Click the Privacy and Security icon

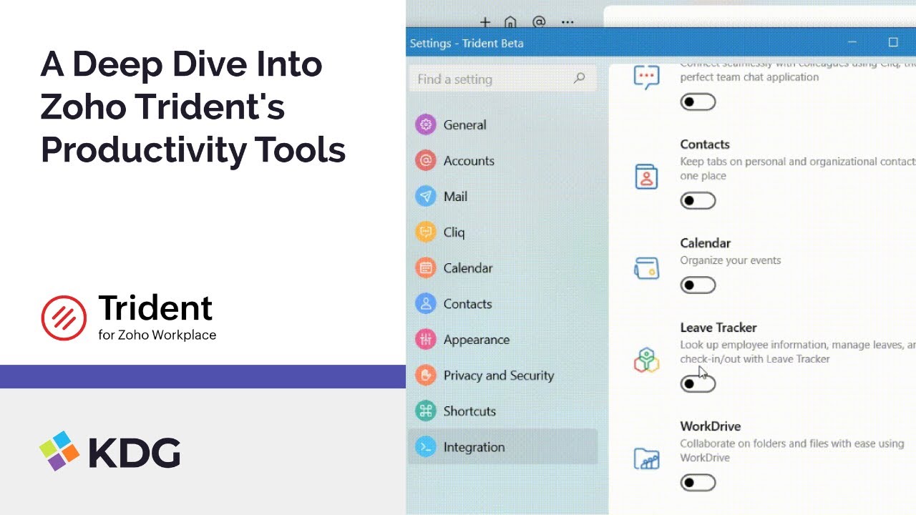click(x=426, y=375)
